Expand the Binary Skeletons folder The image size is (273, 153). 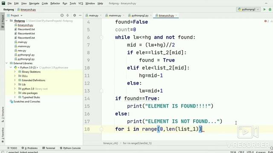pos(15,72)
